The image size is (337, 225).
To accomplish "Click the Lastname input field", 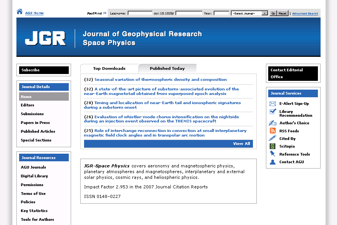I will 140,13.
